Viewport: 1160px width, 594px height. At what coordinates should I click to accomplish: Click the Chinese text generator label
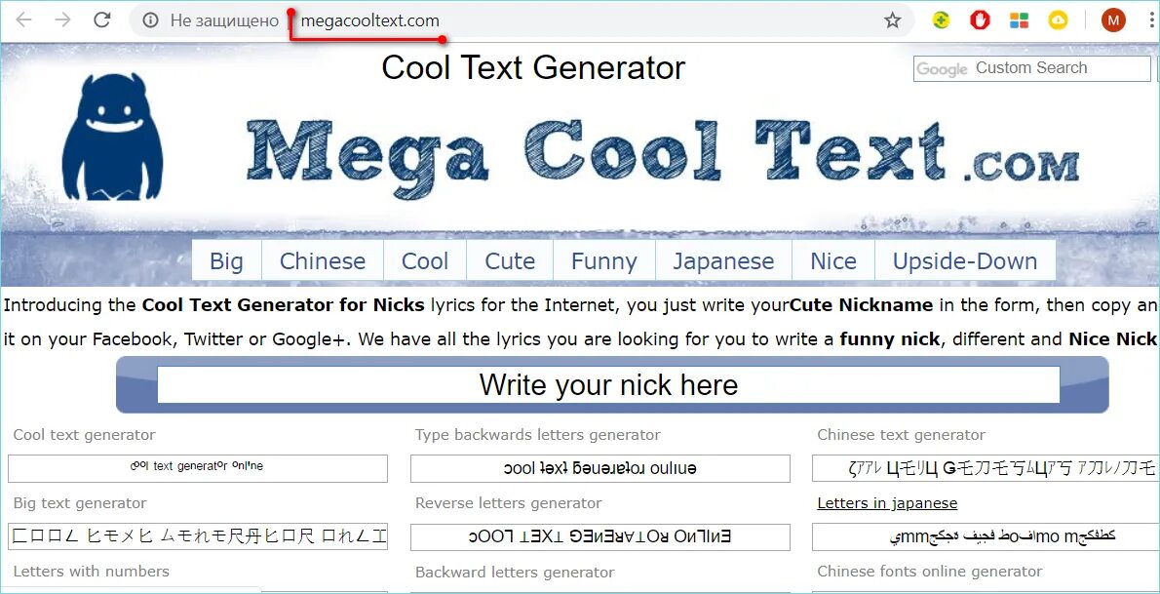click(x=901, y=435)
